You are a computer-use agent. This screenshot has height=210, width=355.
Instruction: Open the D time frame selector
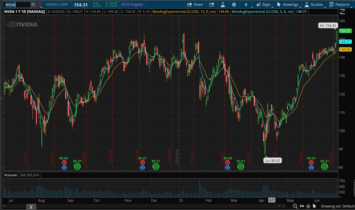click(246, 4)
